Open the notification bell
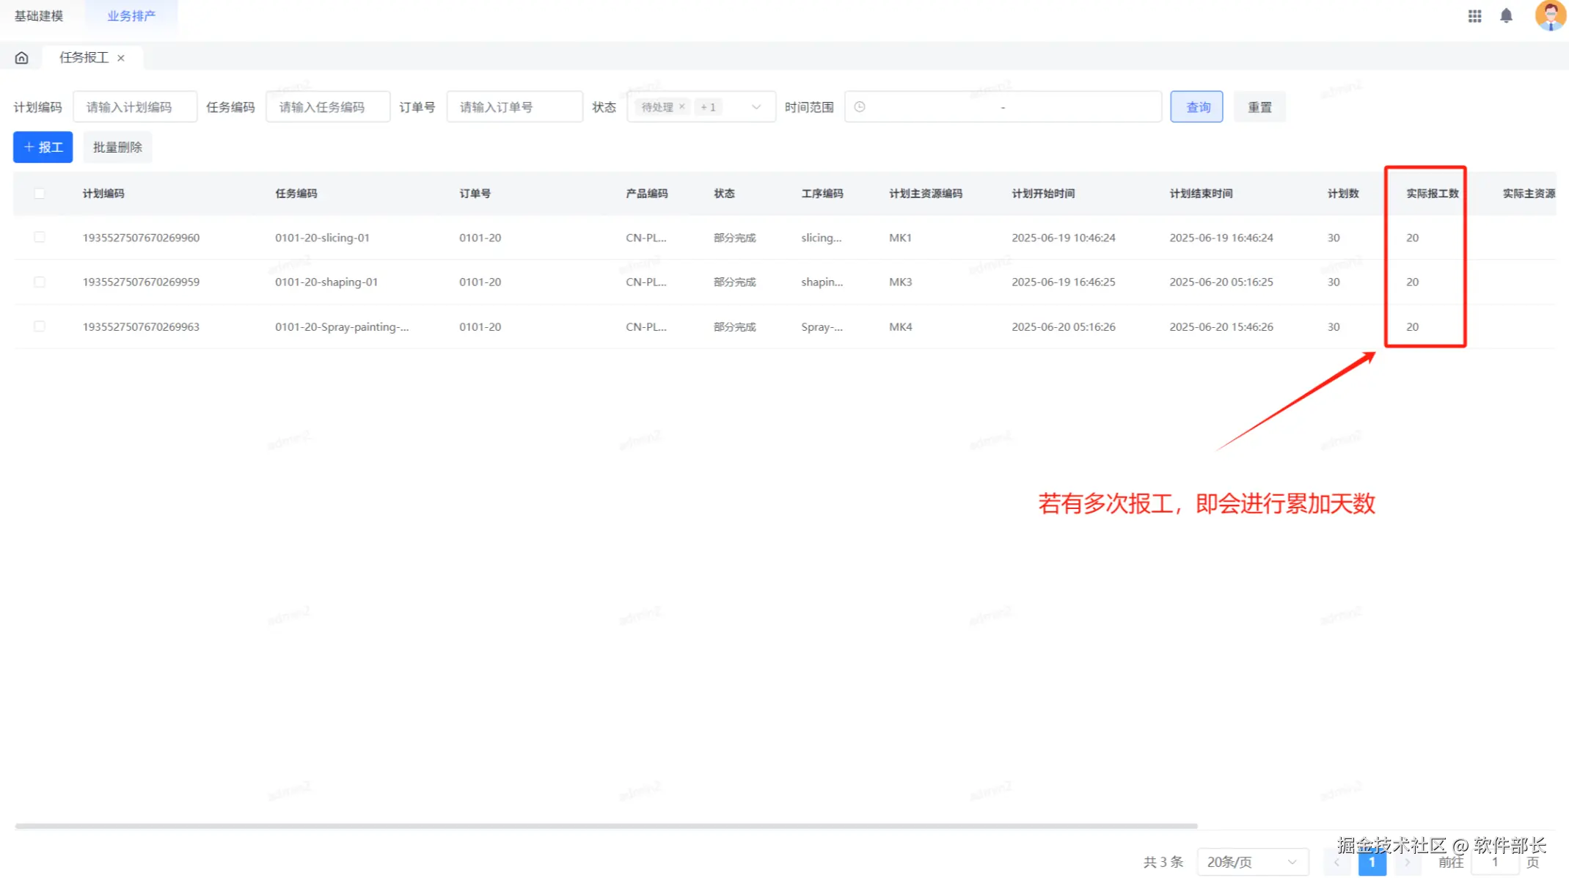The image size is (1569, 878). [x=1506, y=15]
